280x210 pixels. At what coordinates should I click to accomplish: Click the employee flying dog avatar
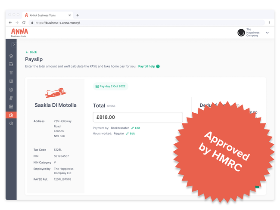[56, 93]
